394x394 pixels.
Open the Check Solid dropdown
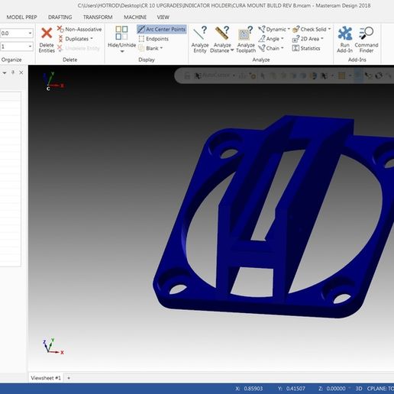pos(312,29)
